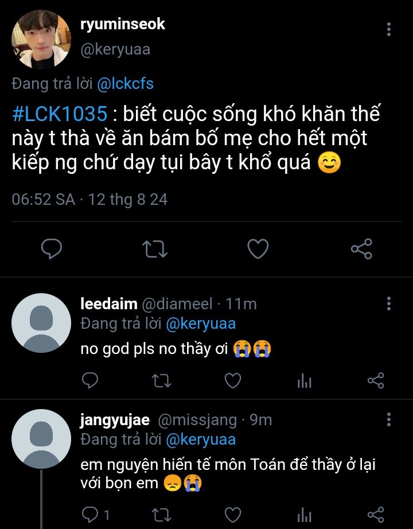The height and width of the screenshot is (529, 413).
Task: Retweet the main #LCK1035 tweet
Action: (x=155, y=248)
